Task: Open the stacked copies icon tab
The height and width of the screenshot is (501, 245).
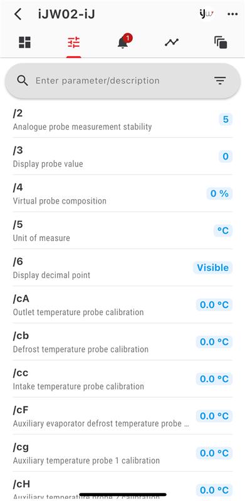Action: 221,43
